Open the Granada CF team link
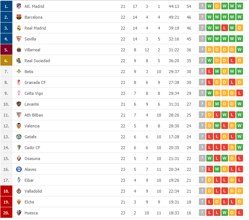 34,82
